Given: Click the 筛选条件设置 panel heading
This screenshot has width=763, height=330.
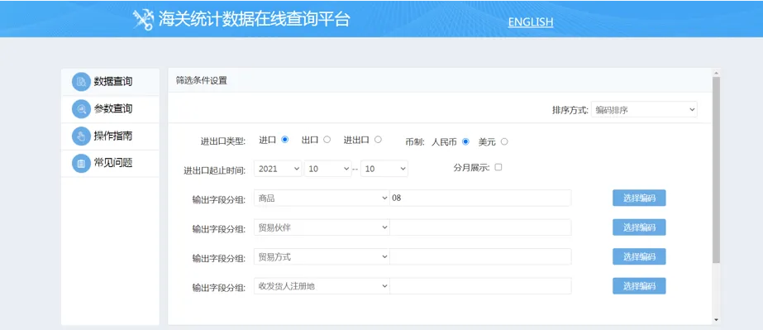Looking at the screenshot, I should (202, 81).
